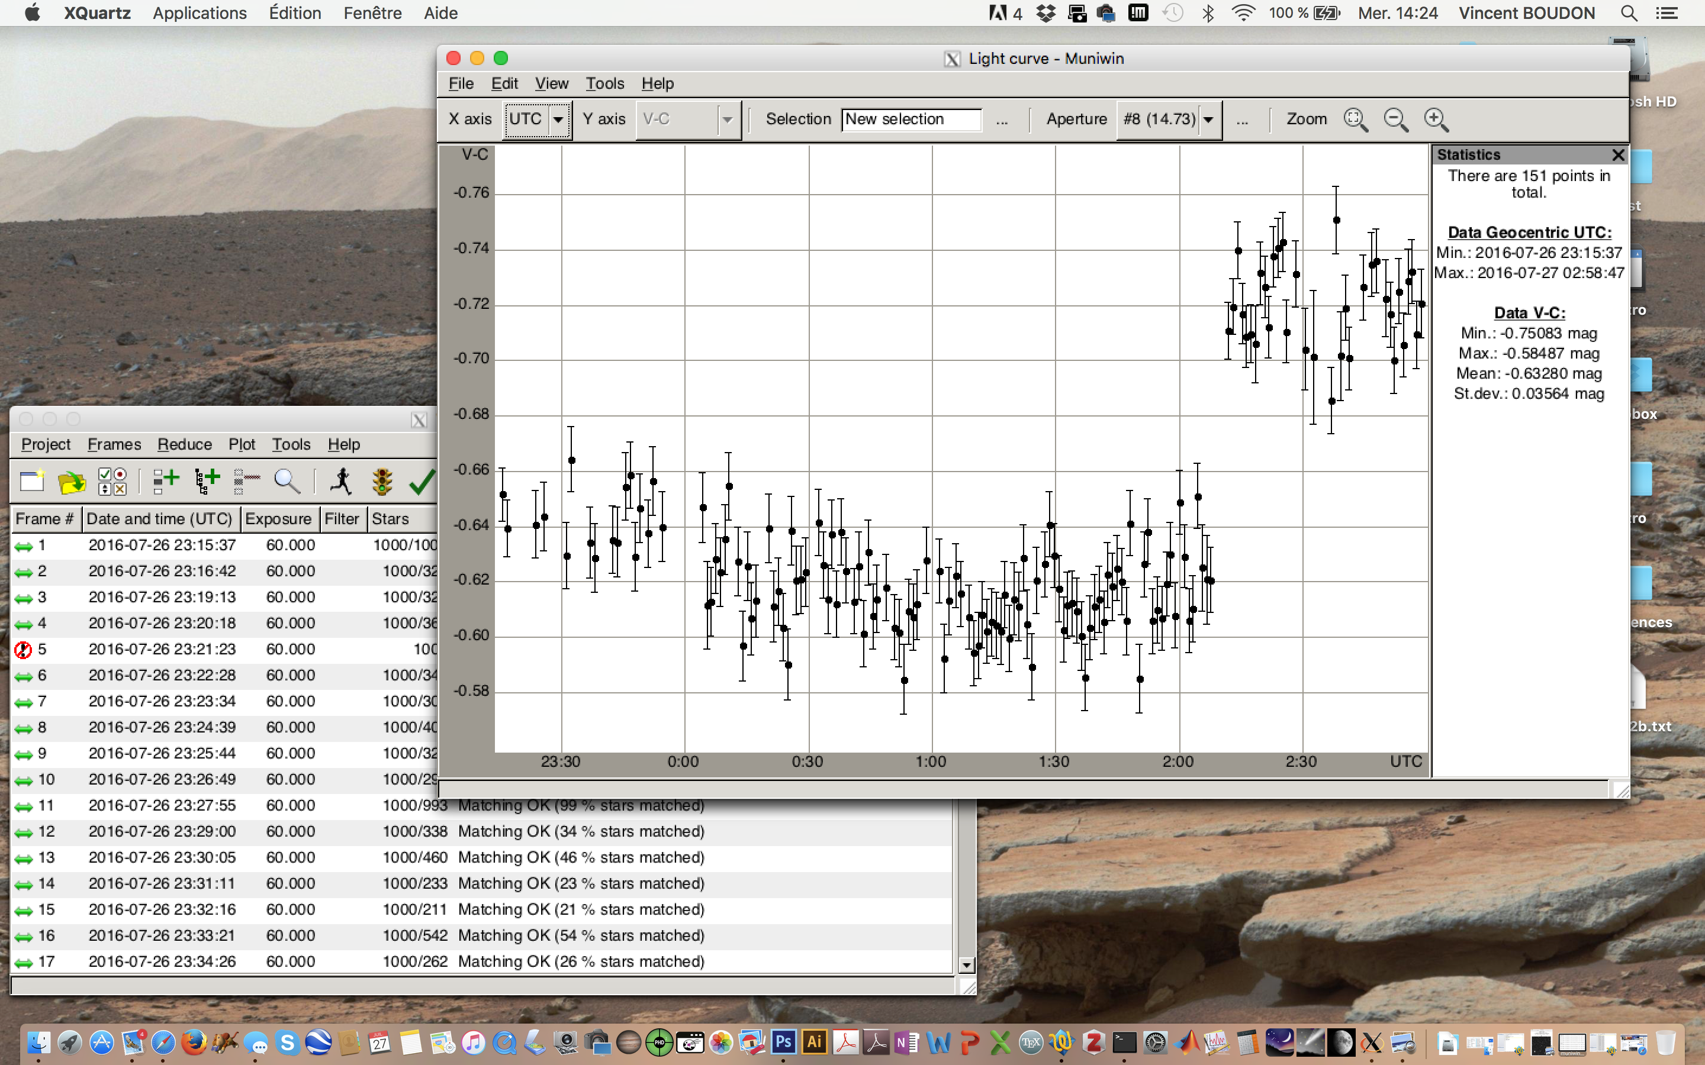
Task: Click the running man express reduction icon
Action: (342, 481)
